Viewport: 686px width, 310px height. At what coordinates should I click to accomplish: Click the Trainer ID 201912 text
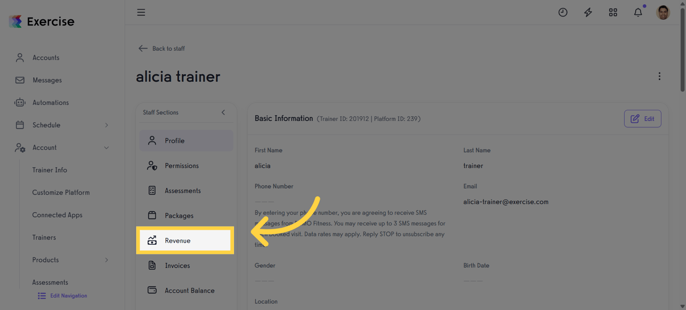click(344, 119)
